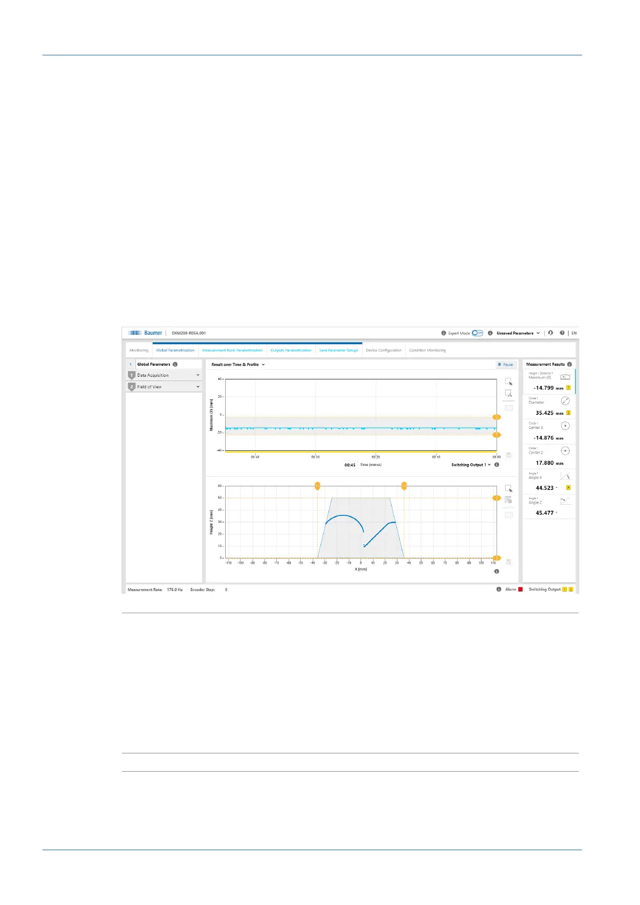Image resolution: width=640 pixels, height=905 pixels.
Task: Expand the Data Acquisition section
Action: [164, 375]
